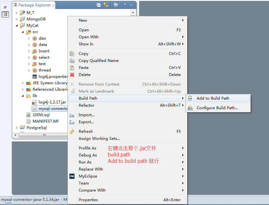Click the Copy Qualified Name icon
The height and width of the screenshot is (205, 269).
coord(72,61)
